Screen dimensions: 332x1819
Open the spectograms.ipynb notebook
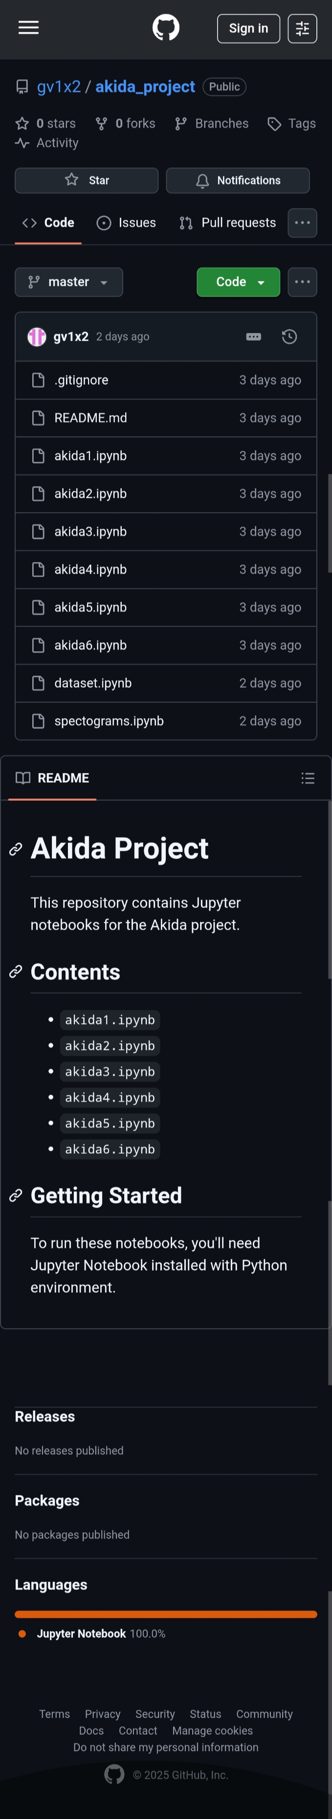click(109, 721)
